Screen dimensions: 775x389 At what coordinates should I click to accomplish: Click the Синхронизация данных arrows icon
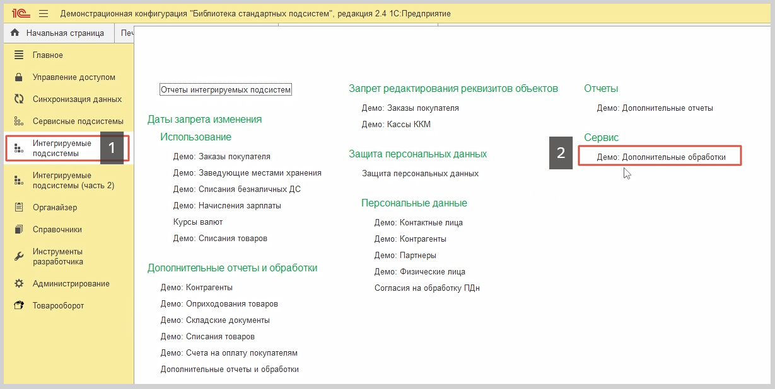click(19, 99)
